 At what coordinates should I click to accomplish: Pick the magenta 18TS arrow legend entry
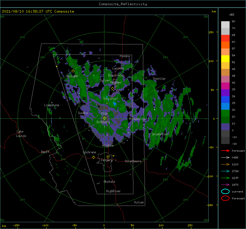pos(225,185)
